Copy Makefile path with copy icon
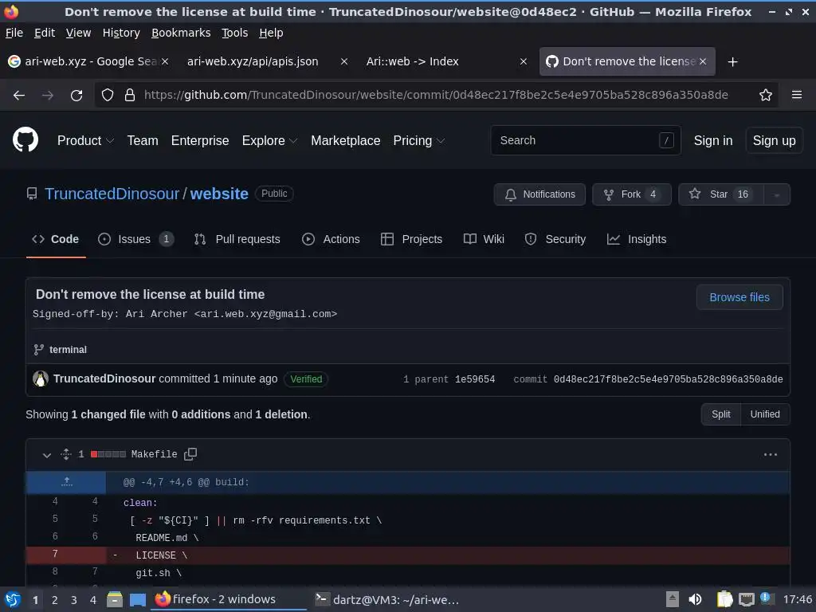 click(x=190, y=453)
